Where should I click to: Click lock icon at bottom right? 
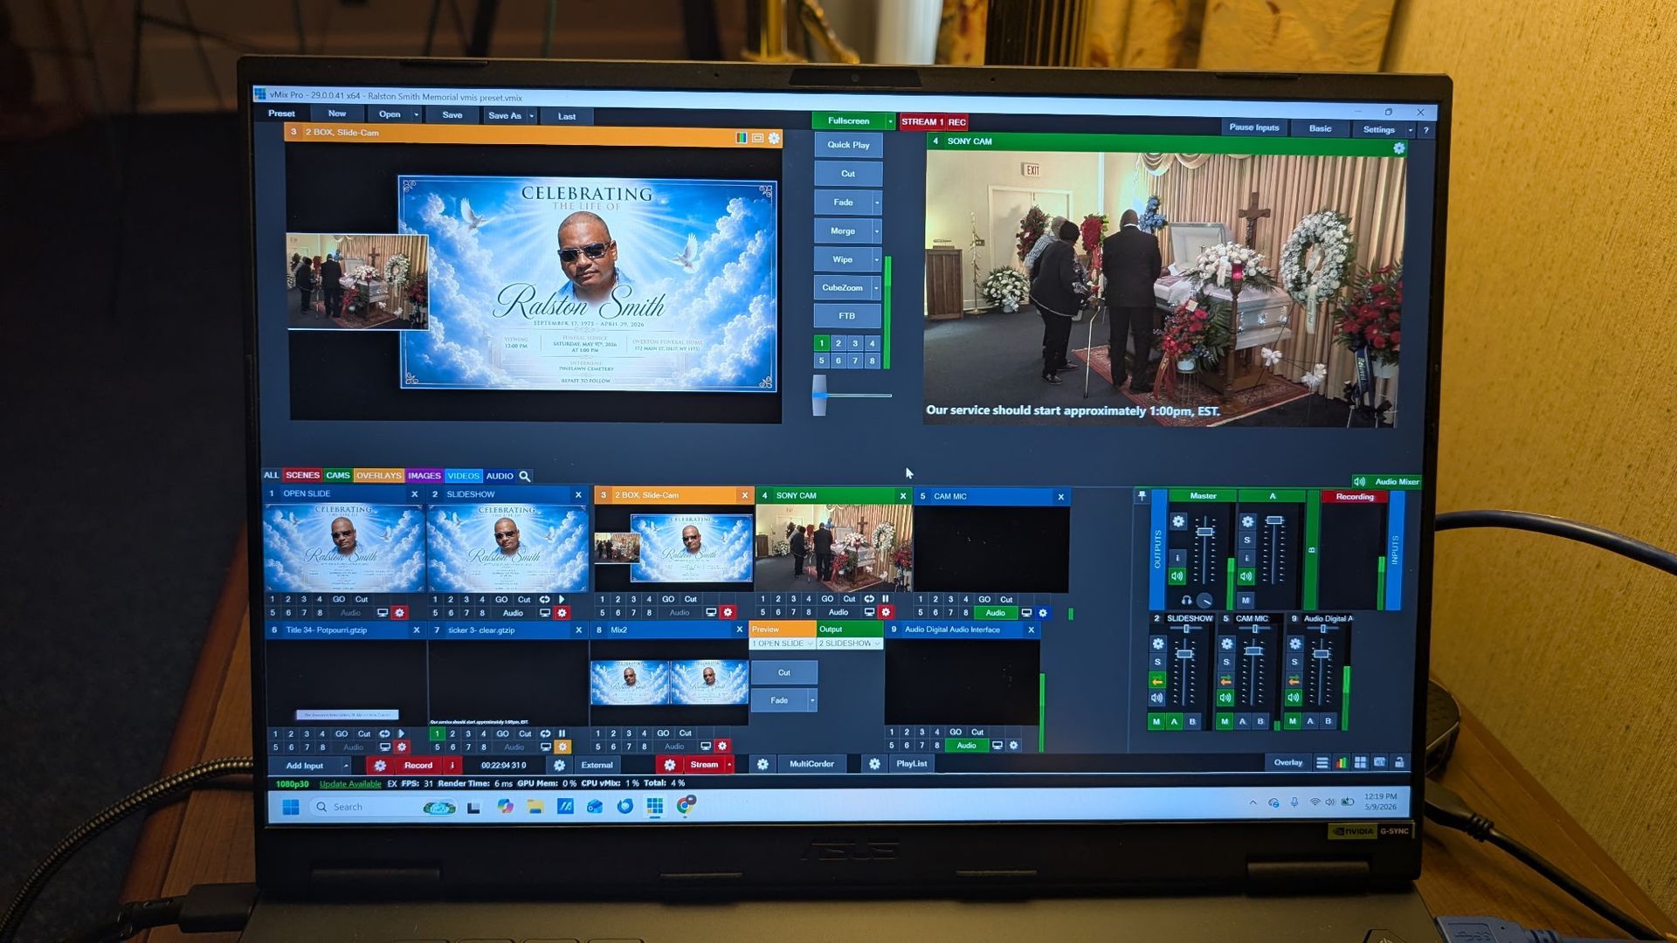pos(1399,763)
